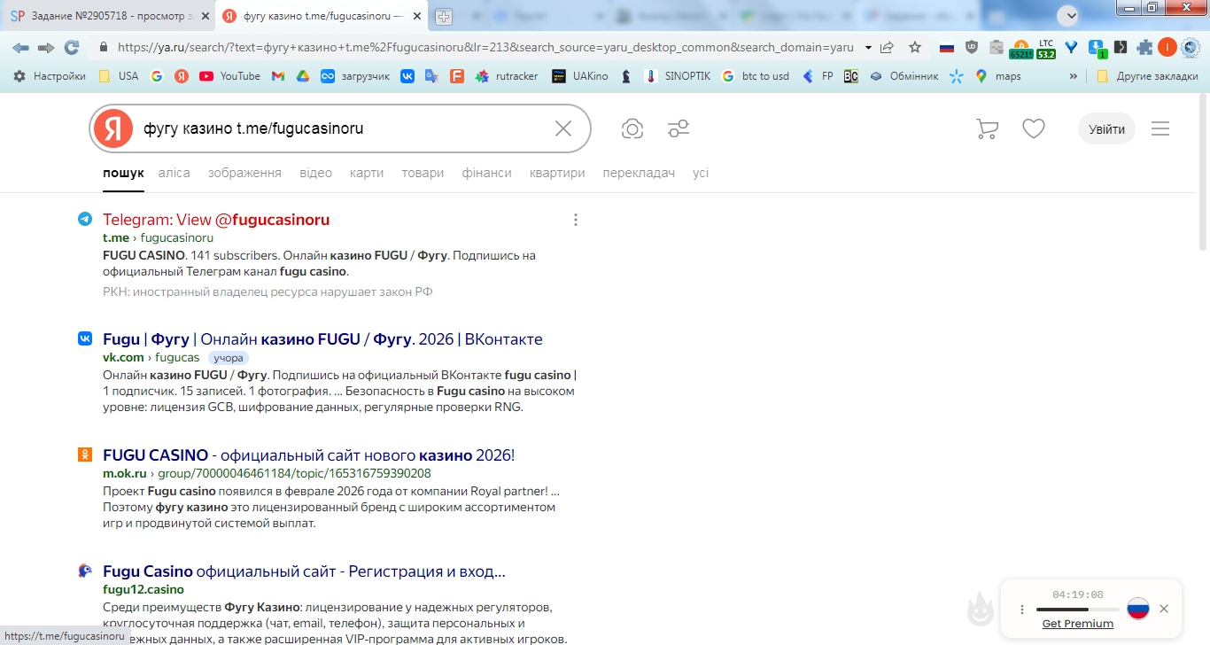Search by image with the camera icon
Image resolution: width=1210 pixels, height=645 pixels.
[632, 129]
